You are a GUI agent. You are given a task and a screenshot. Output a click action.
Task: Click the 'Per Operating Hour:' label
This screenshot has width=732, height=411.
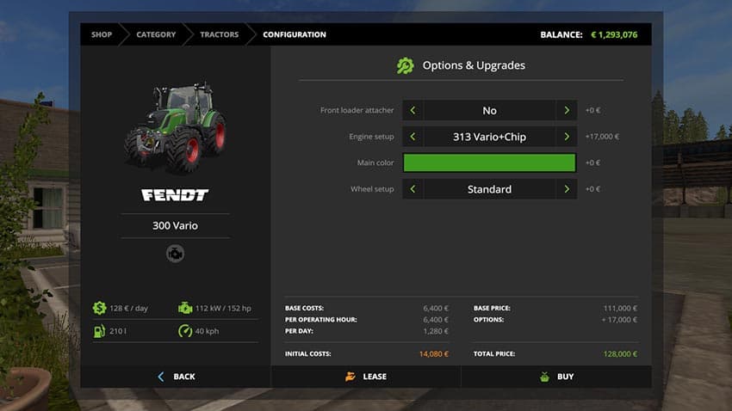click(320, 320)
